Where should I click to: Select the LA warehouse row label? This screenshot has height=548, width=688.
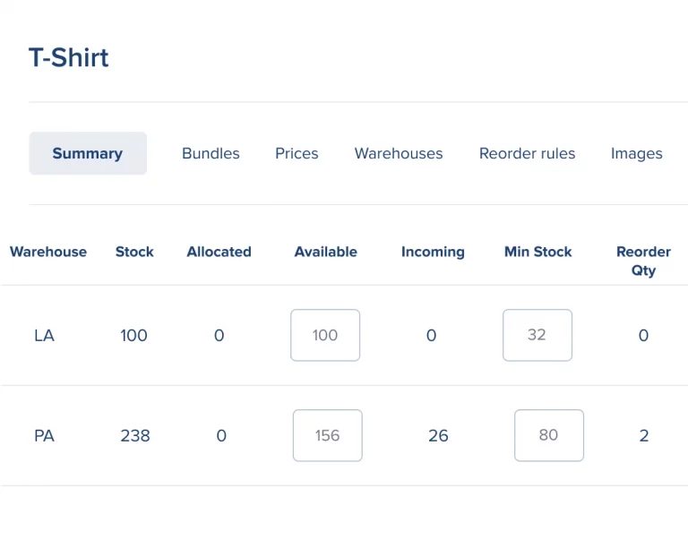(x=44, y=336)
